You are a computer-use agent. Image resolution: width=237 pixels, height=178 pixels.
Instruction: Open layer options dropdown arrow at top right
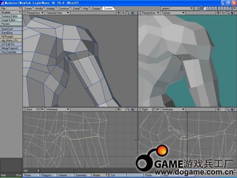click(235, 8)
